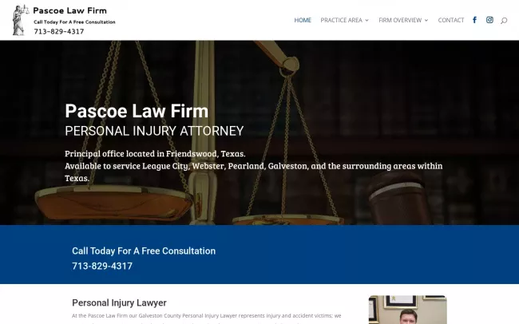The image size is (519, 324).
Task: Click the hero heading Pascoe Law Firm
Action: pyautogui.click(x=136, y=111)
